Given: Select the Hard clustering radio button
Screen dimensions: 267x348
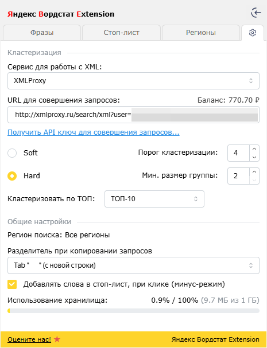Looking at the screenshot, I should pyautogui.click(x=12, y=176).
